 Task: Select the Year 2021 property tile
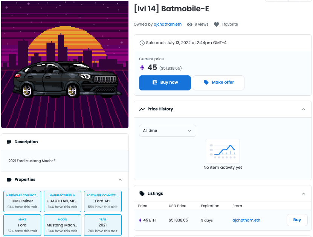pyautogui.click(x=102, y=225)
